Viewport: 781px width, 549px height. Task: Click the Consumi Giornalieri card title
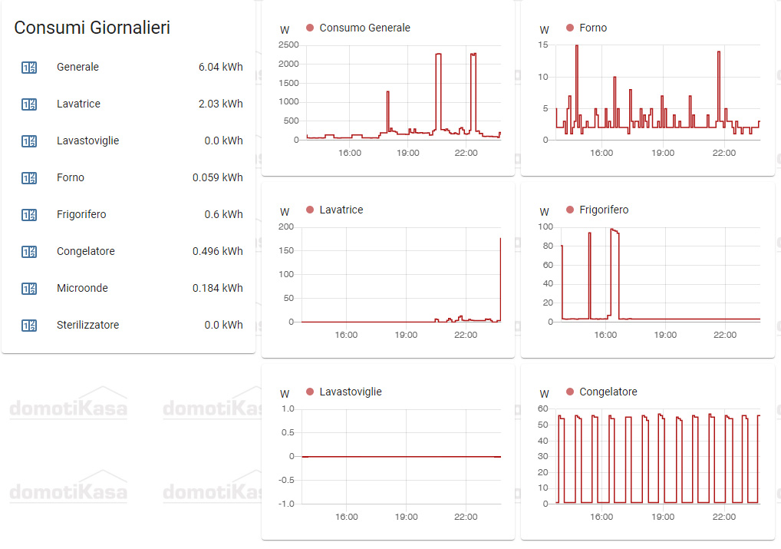tap(92, 28)
